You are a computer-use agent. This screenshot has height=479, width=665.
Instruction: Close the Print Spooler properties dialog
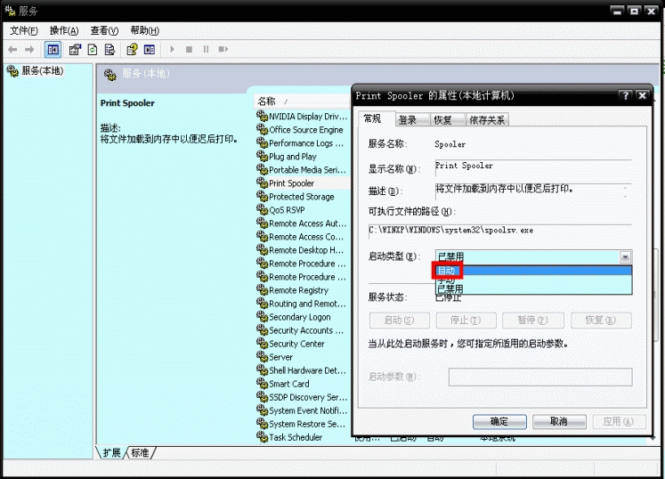click(642, 95)
